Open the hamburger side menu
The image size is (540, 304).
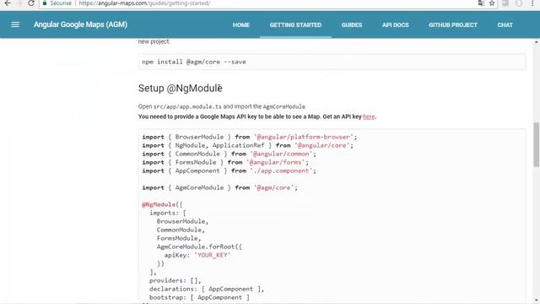(x=15, y=24)
